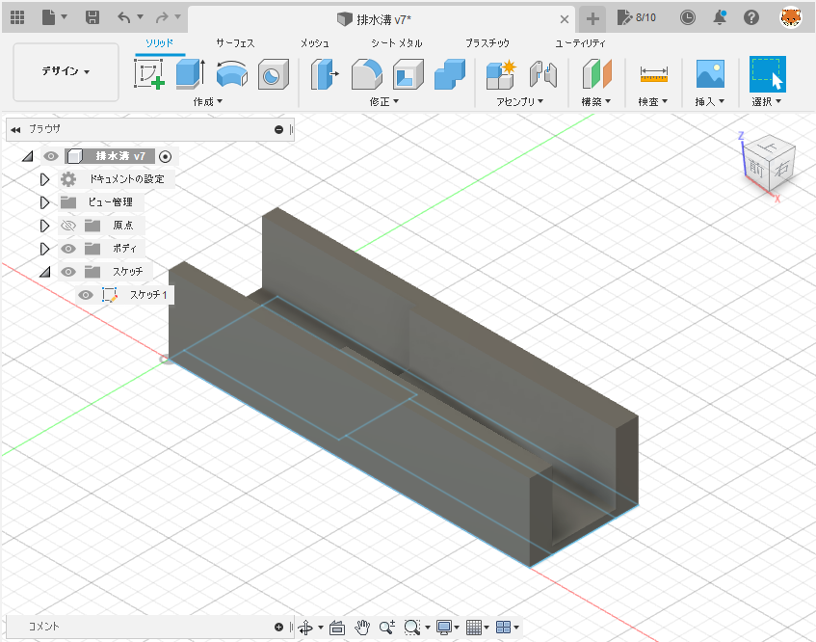Show the 原点 folder

67,225
